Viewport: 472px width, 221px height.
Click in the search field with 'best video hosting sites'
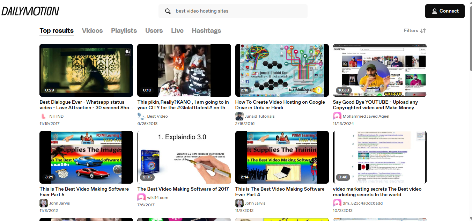233,11
